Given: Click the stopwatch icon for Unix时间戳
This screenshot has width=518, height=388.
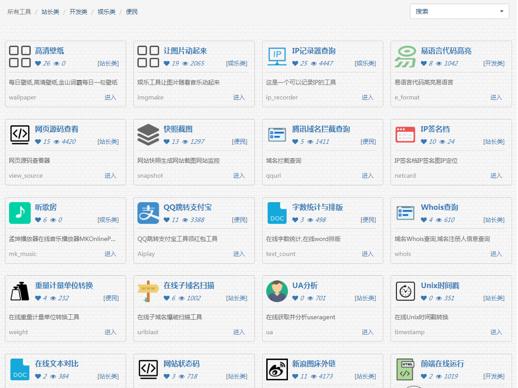Looking at the screenshot, I should pyautogui.click(x=405, y=291).
